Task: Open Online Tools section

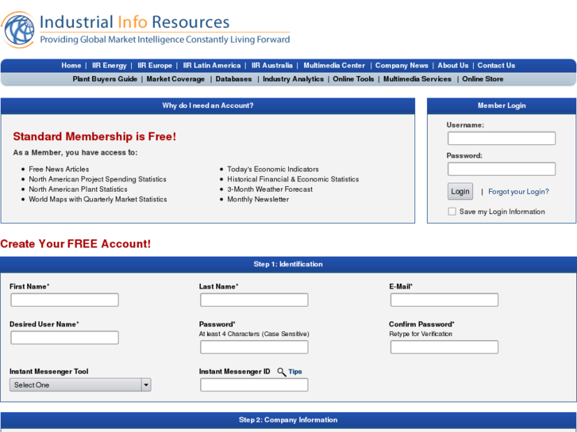Action: point(353,79)
